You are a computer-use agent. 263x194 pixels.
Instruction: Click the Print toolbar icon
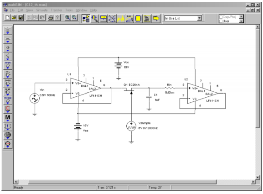(51, 17)
